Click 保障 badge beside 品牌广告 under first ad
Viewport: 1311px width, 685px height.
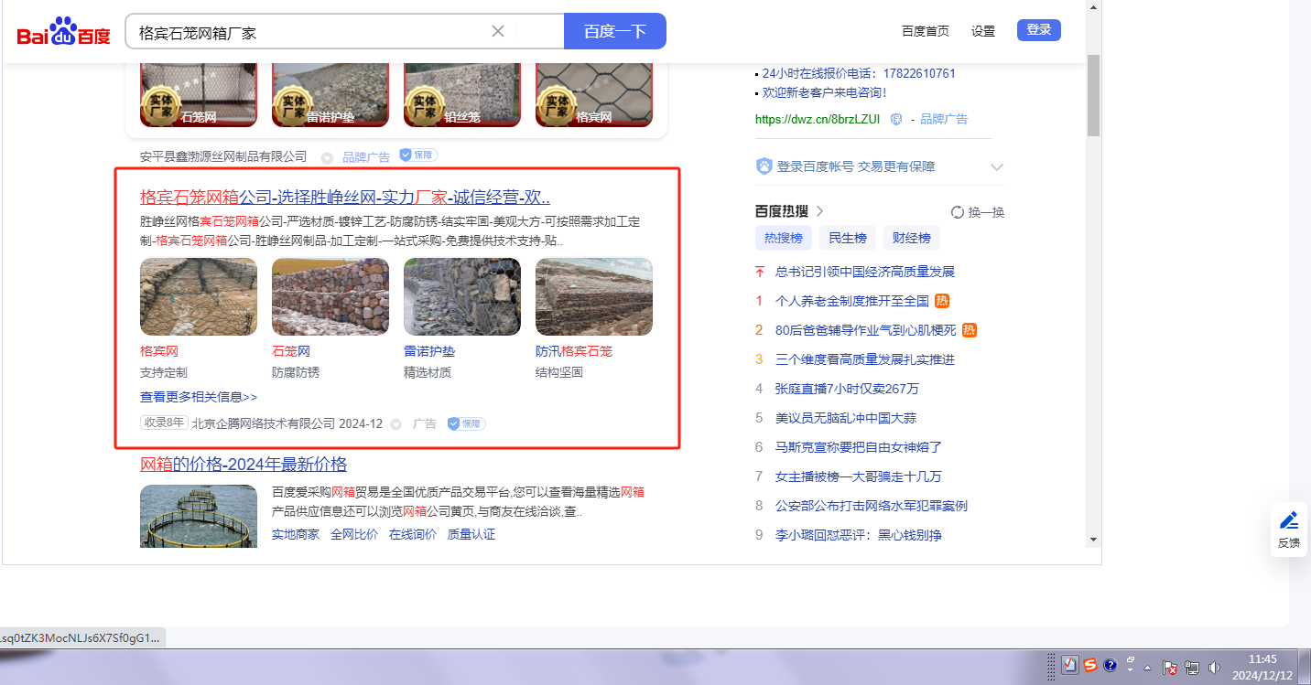pos(418,155)
